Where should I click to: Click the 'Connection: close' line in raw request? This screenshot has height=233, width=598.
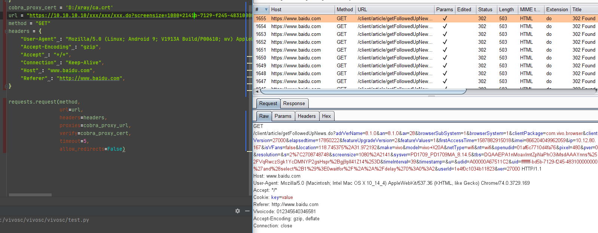coord(273,226)
